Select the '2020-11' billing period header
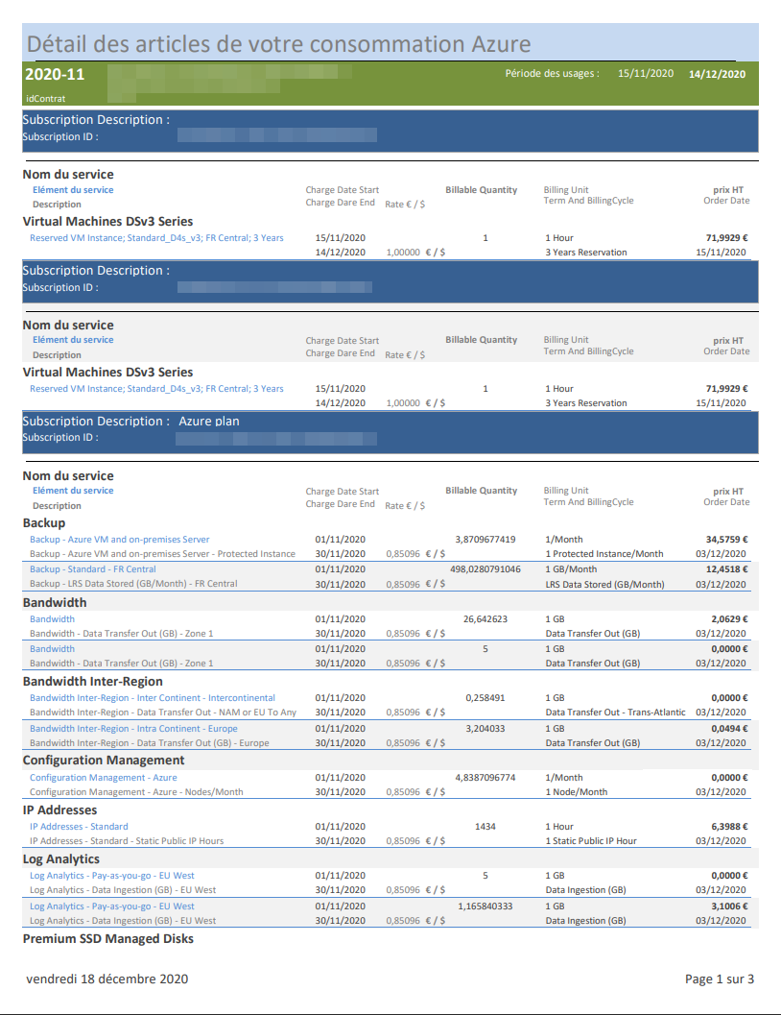Viewport: 781px width, 1015px height. point(54,75)
